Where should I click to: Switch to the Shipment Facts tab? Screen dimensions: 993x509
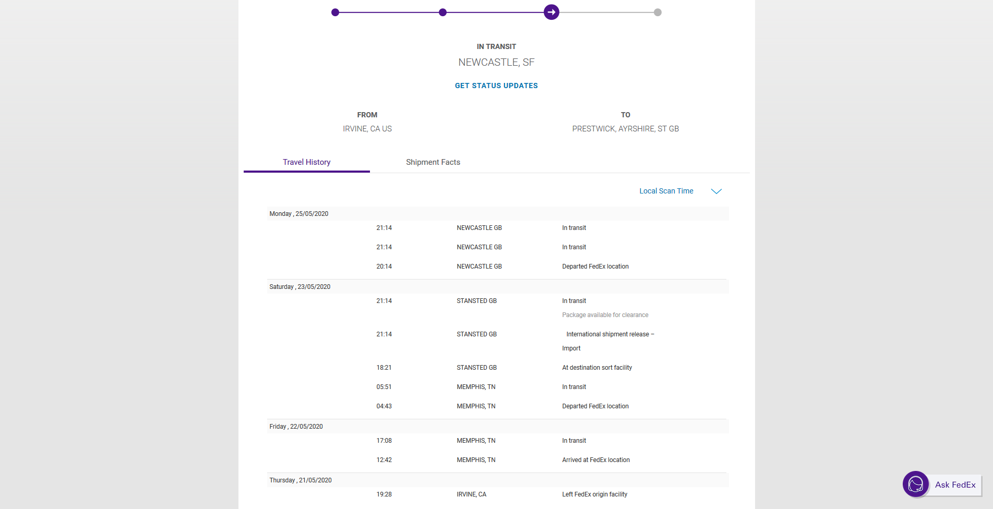coord(433,162)
